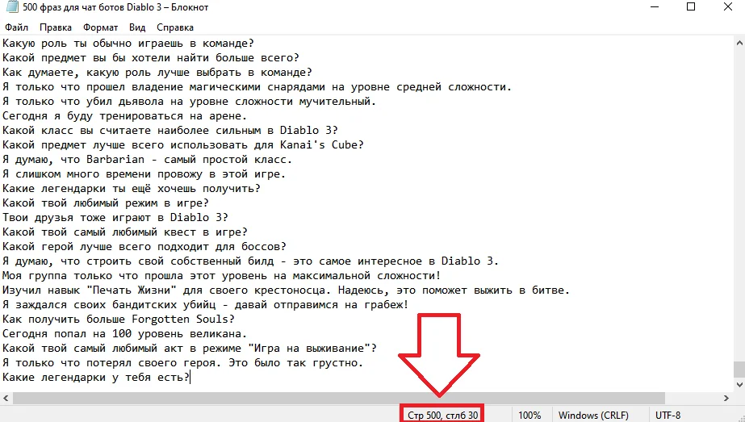Minimize the Notepad window
Screen dimensions: 745x422
tap(655, 6)
